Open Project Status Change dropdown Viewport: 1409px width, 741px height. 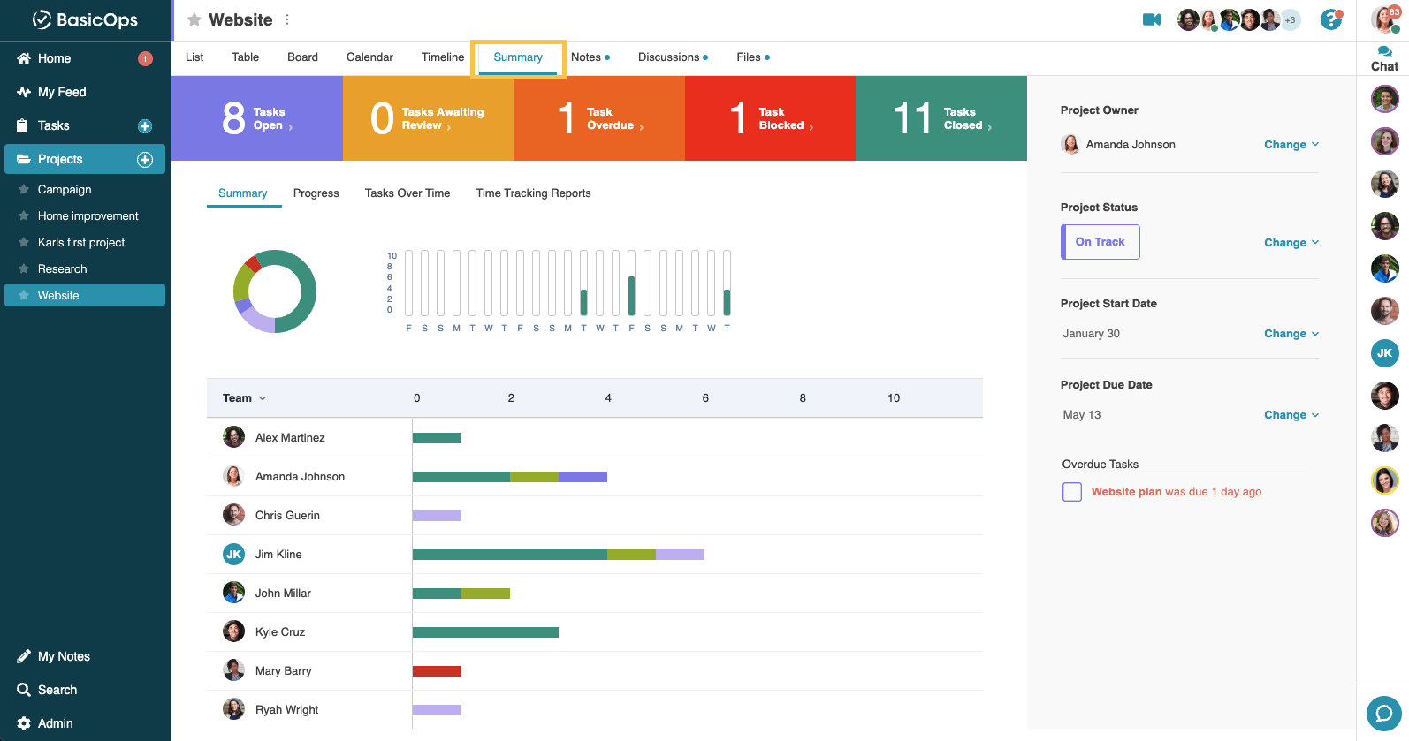[x=1291, y=243]
